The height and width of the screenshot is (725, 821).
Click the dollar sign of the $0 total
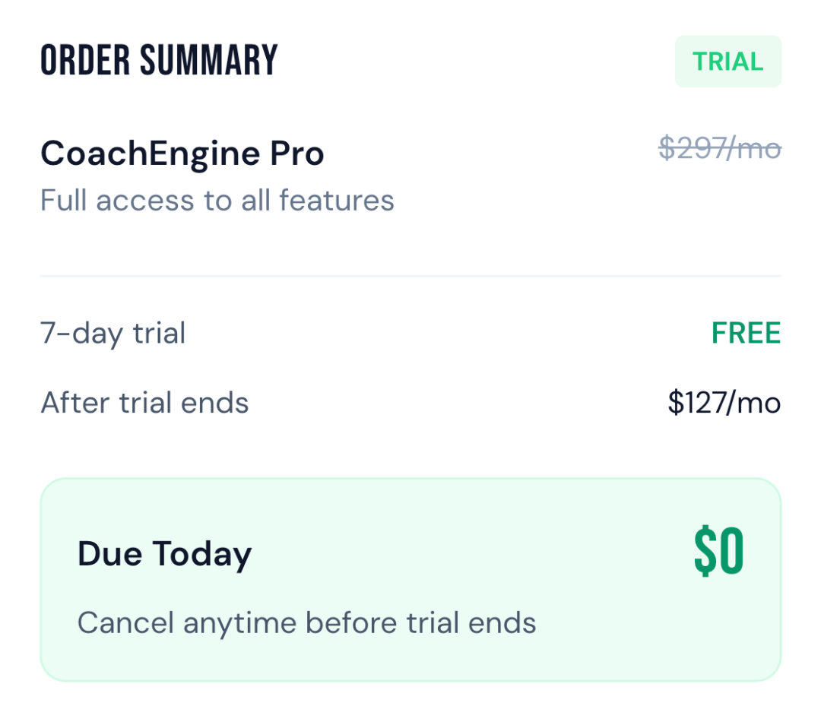point(705,553)
